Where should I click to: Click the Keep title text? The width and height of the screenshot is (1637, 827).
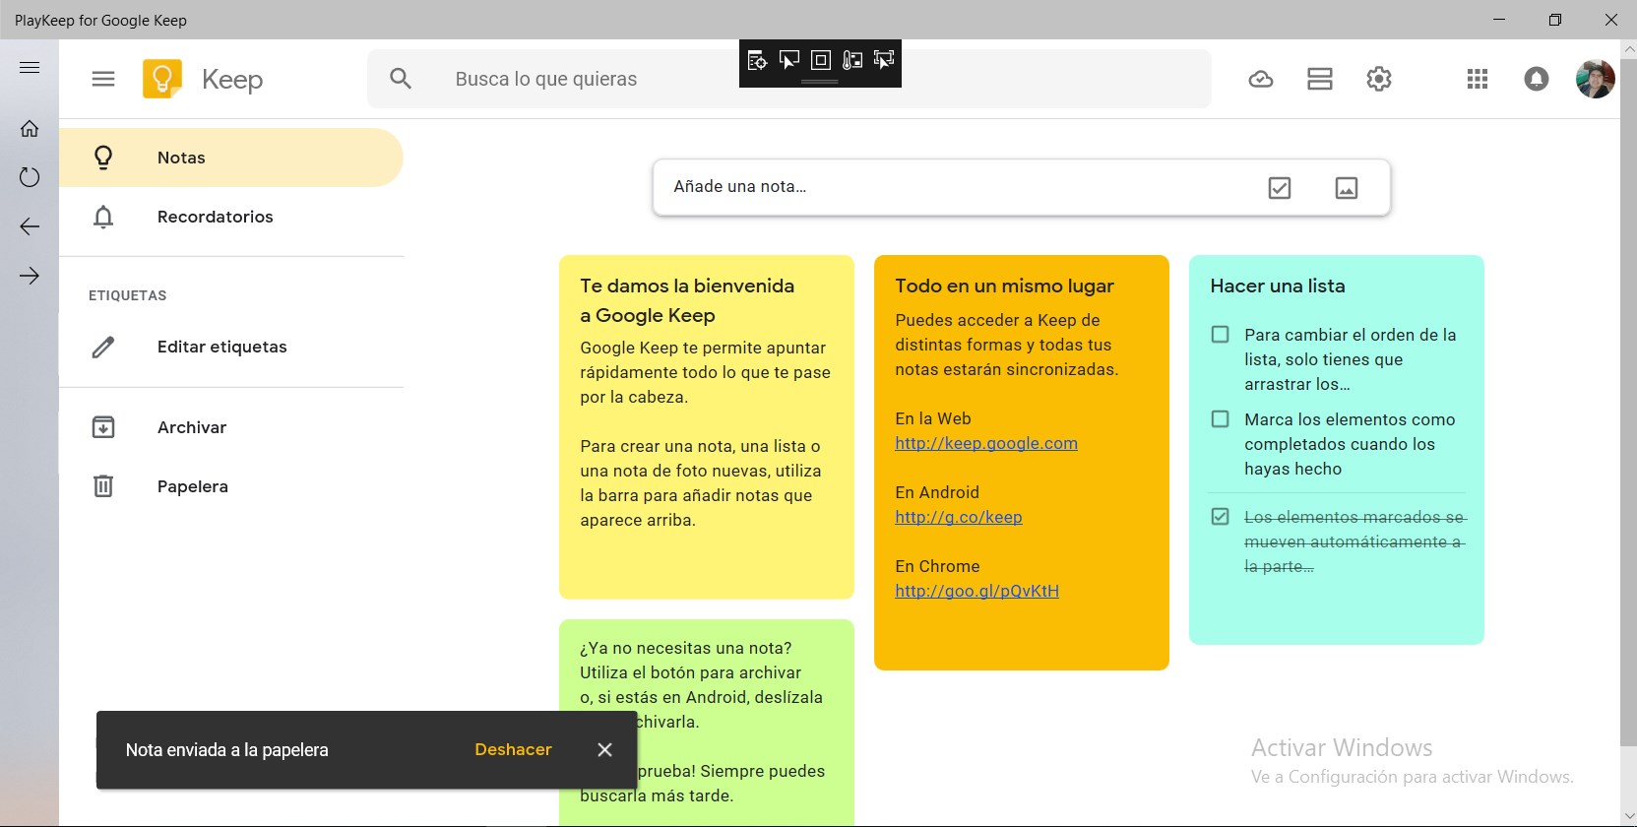coord(232,80)
